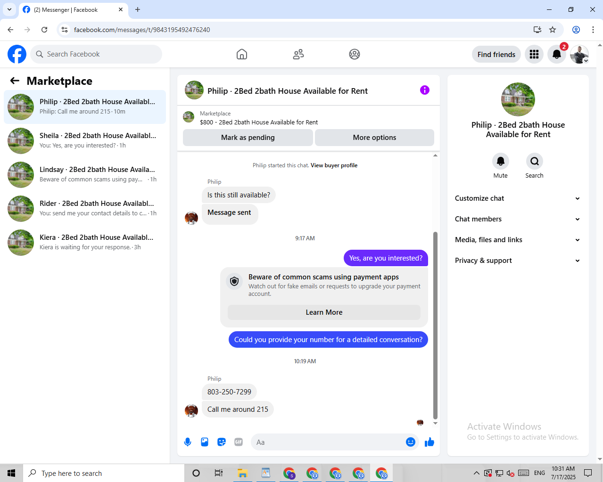Open emoji picker in message box
The width and height of the screenshot is (603, 482).
411,442
